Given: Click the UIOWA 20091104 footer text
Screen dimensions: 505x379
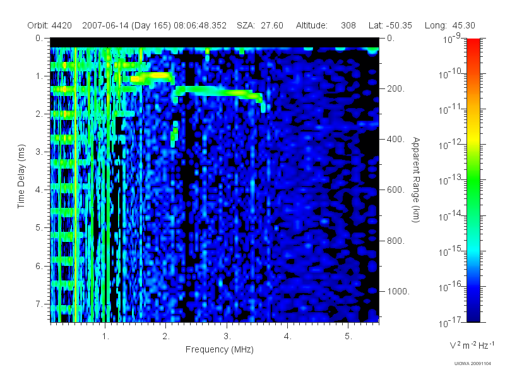Looking at the screenshot, I should tap(472, 364).
